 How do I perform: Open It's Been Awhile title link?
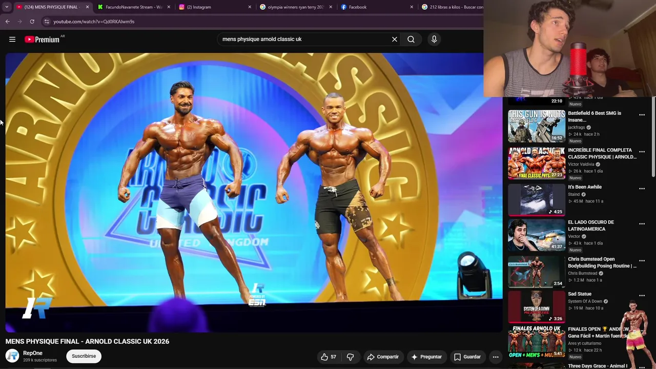coord(585,187)
